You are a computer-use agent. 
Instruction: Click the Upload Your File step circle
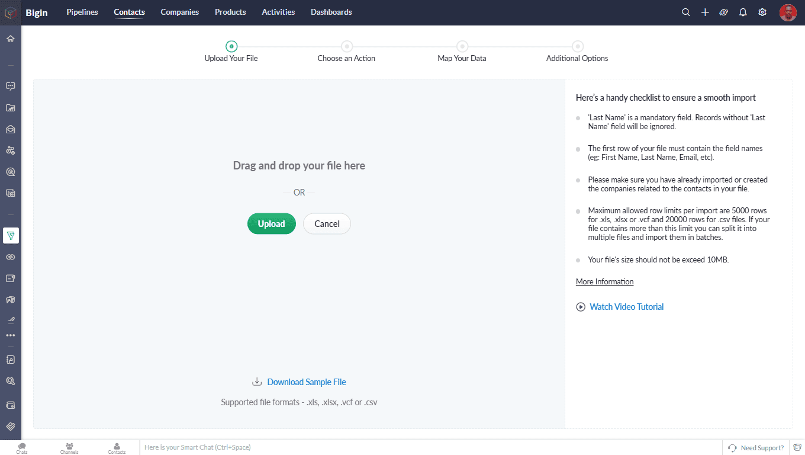[x=231, y=46]
